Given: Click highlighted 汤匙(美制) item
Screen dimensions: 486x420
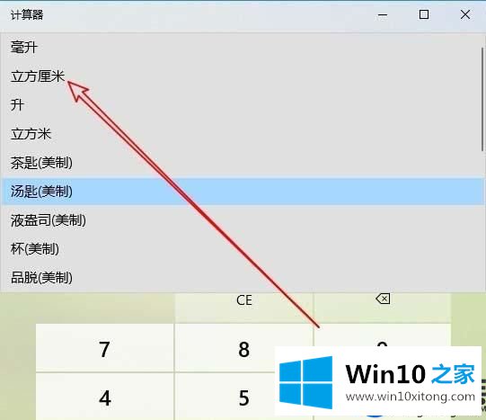Looking at the screenshot, I should (x=241, y=192).
